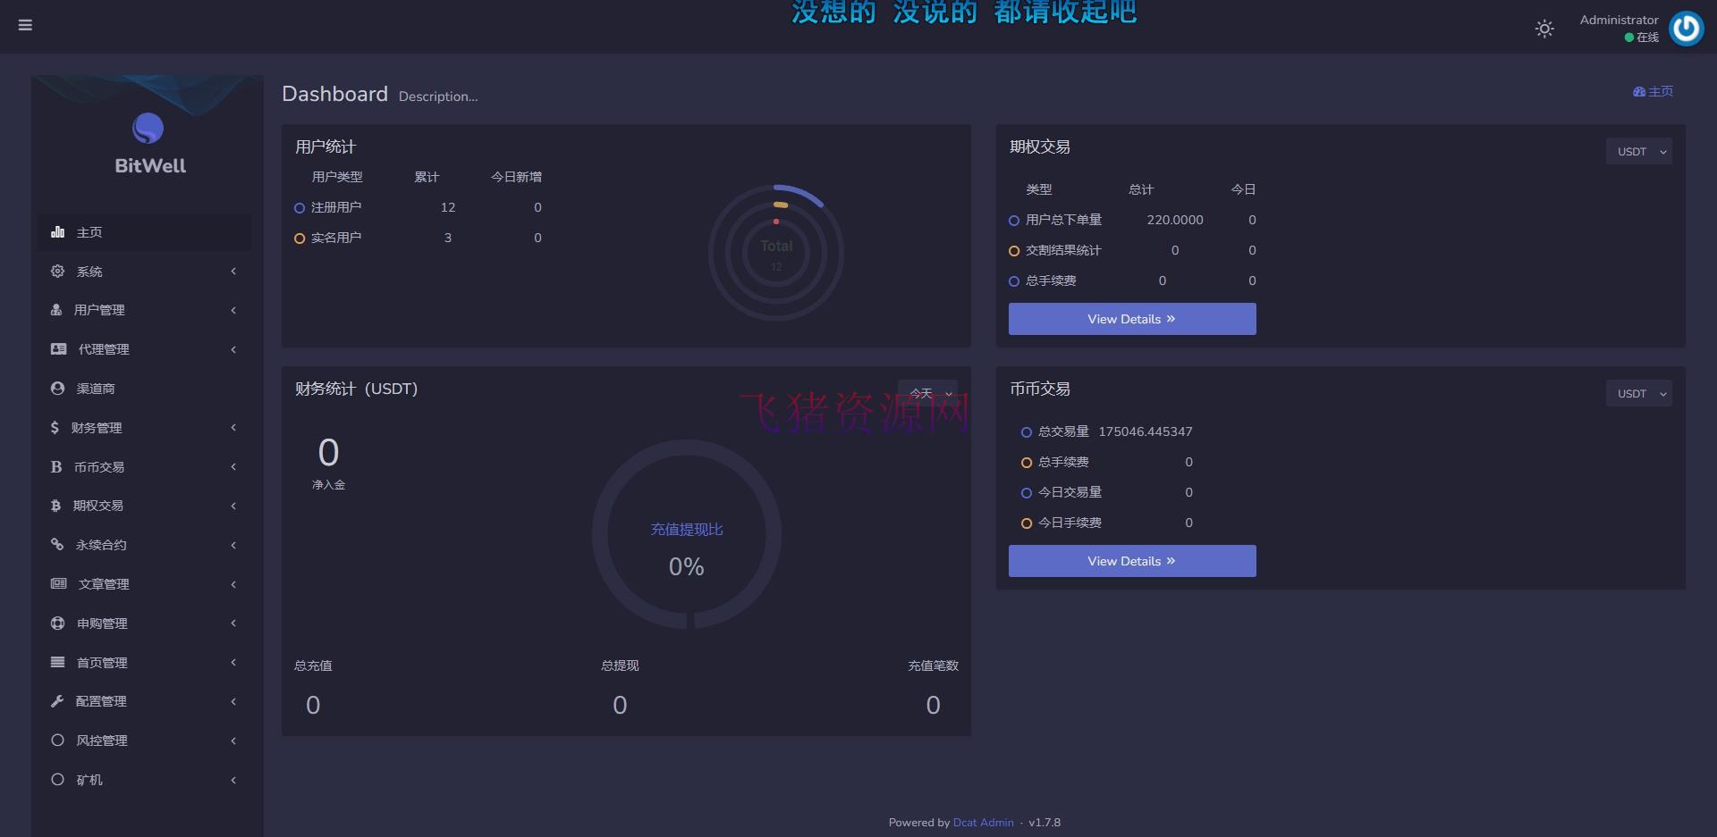Click View Details in 期权交易 panel
The width and height of the screenshot is (1717, 837).
(1131, 318)
